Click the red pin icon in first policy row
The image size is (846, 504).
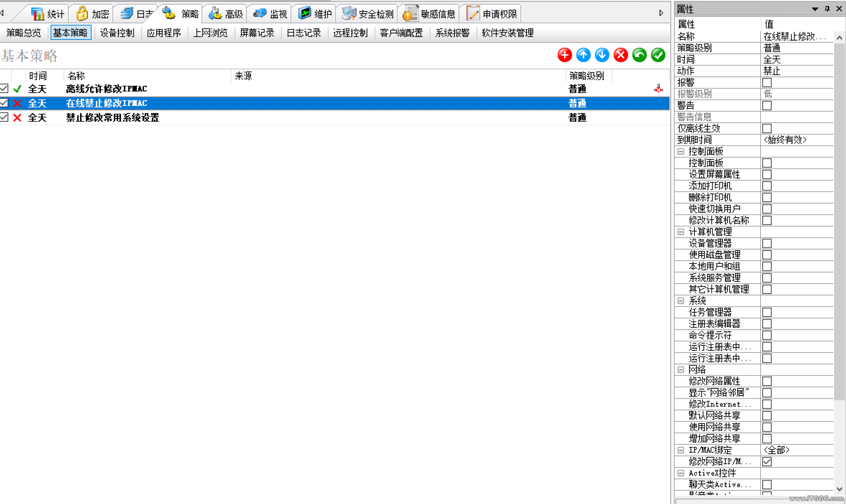click(x=658, y=89)
